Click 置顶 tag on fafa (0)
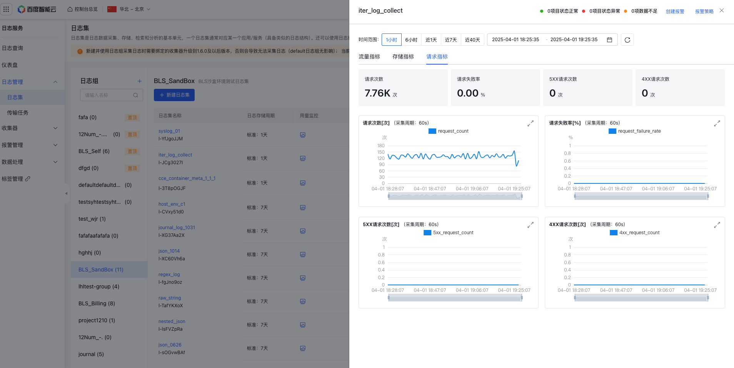The width and height of the screenshot is (734, 368). (x=132, y=118)
